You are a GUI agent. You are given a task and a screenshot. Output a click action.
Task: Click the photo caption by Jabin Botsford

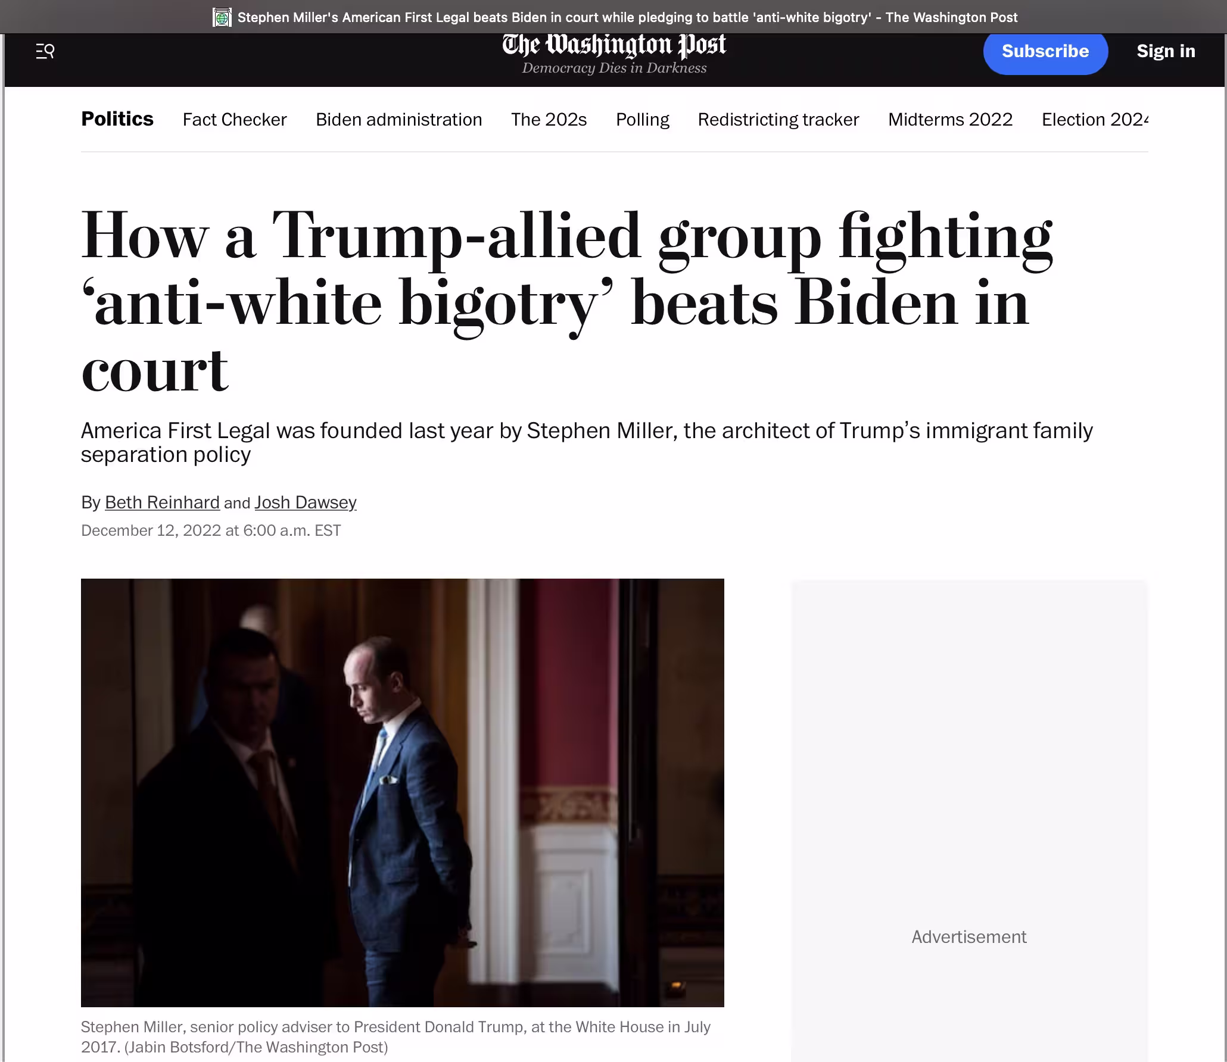tap(396, 1037)
